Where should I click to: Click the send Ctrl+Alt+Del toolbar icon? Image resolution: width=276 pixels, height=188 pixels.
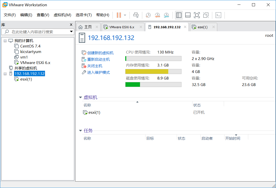tap(136, 15)
